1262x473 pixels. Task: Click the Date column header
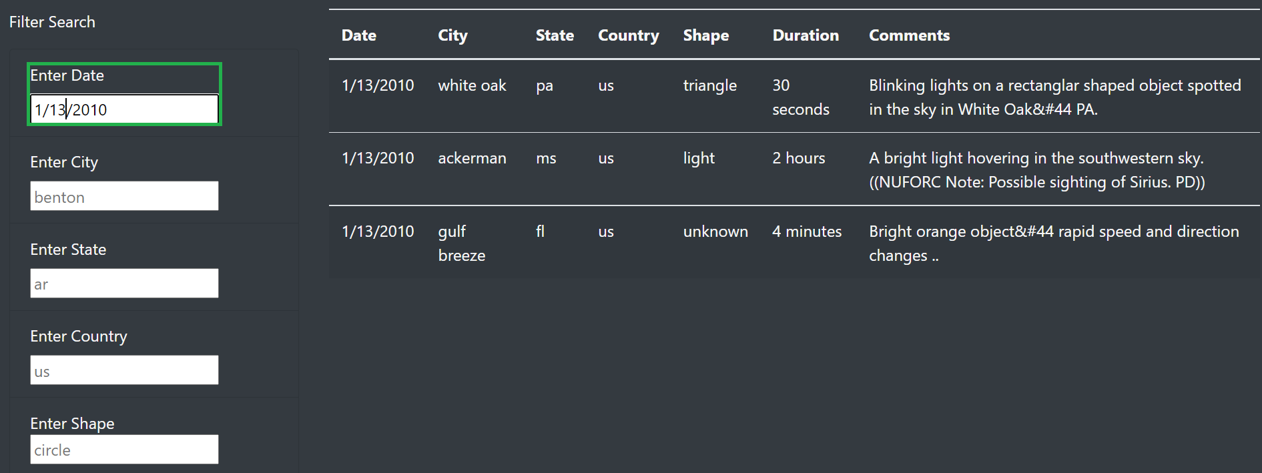[x=358, y=35]
